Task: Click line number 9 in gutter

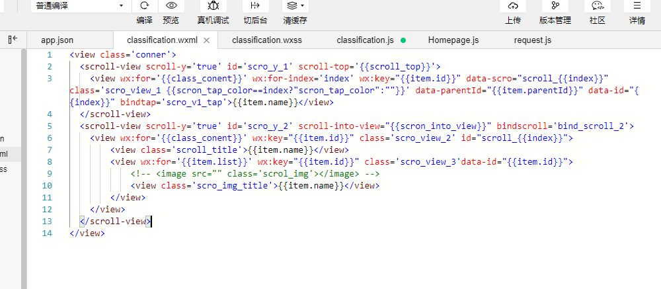Action: tap(50, 174)
